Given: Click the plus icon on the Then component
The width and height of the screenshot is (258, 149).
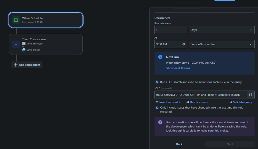Looking at the screenshot, I should (16, 44).
